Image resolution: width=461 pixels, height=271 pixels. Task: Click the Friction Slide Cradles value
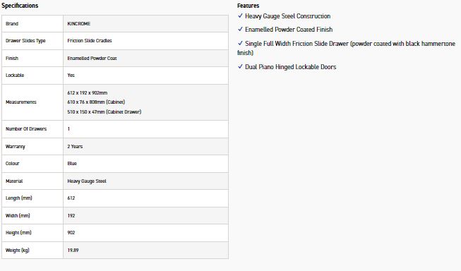click(x=90, y=40)
